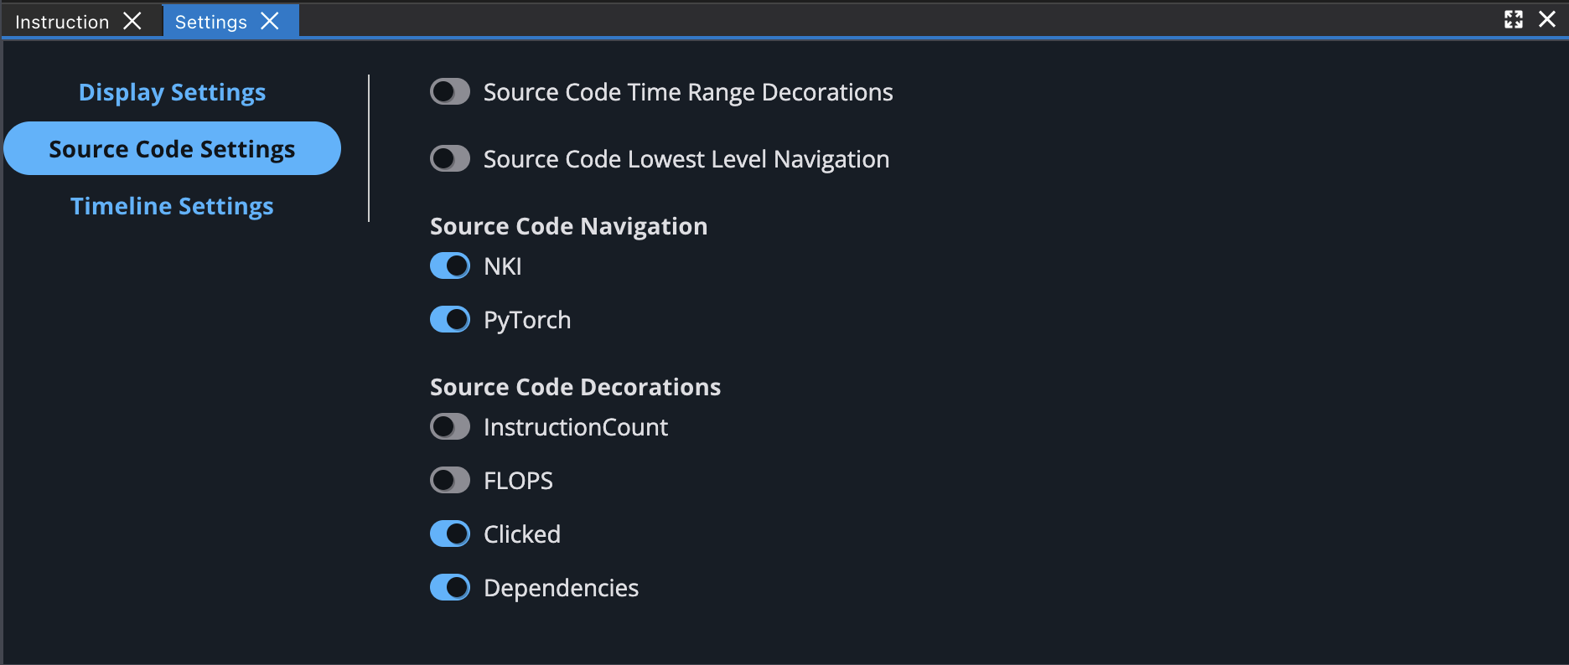Image resolution: width=1569 pixels, height=665 pixels.
Task: Click the Dependencies label text
Action: coord(561,588)
